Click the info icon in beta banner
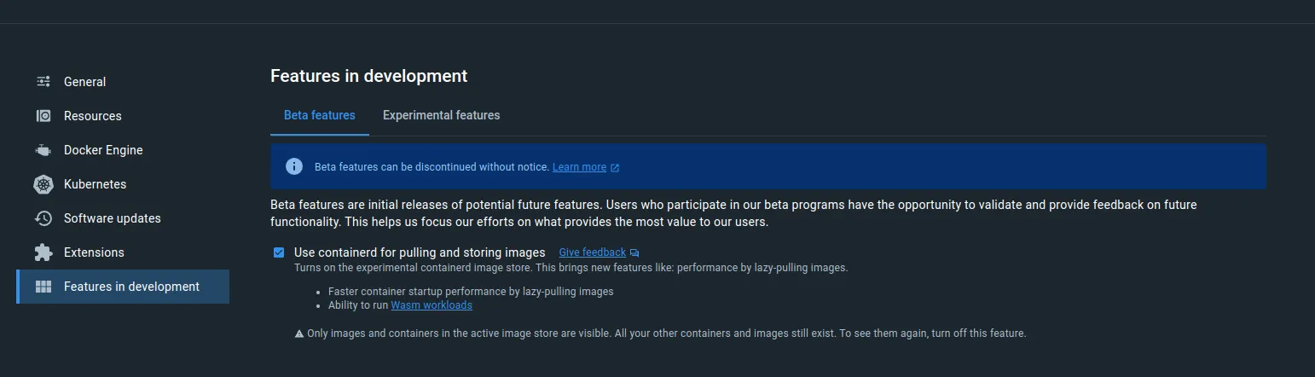Screen dimensions: 1315x377 pyautogui.click(x=294, y=166)
